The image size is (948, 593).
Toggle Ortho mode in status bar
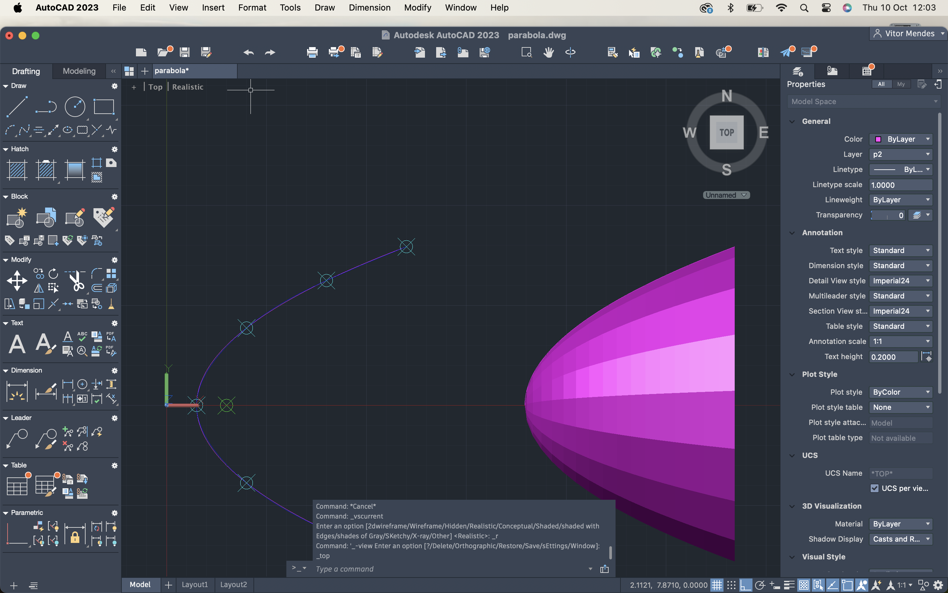point(745,585)
